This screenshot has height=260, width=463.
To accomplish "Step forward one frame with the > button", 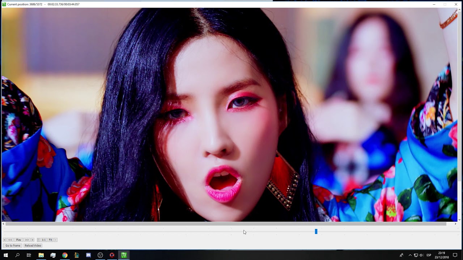I will pyautogui.click(x=33, y=240).
